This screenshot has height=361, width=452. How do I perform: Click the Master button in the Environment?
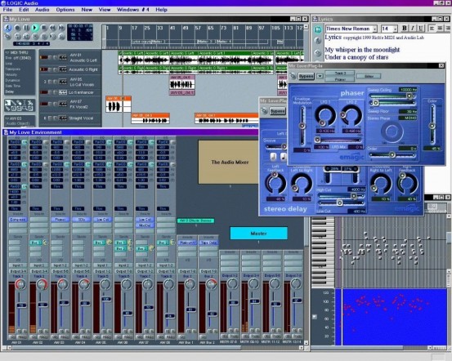click(x=258, y=234)
